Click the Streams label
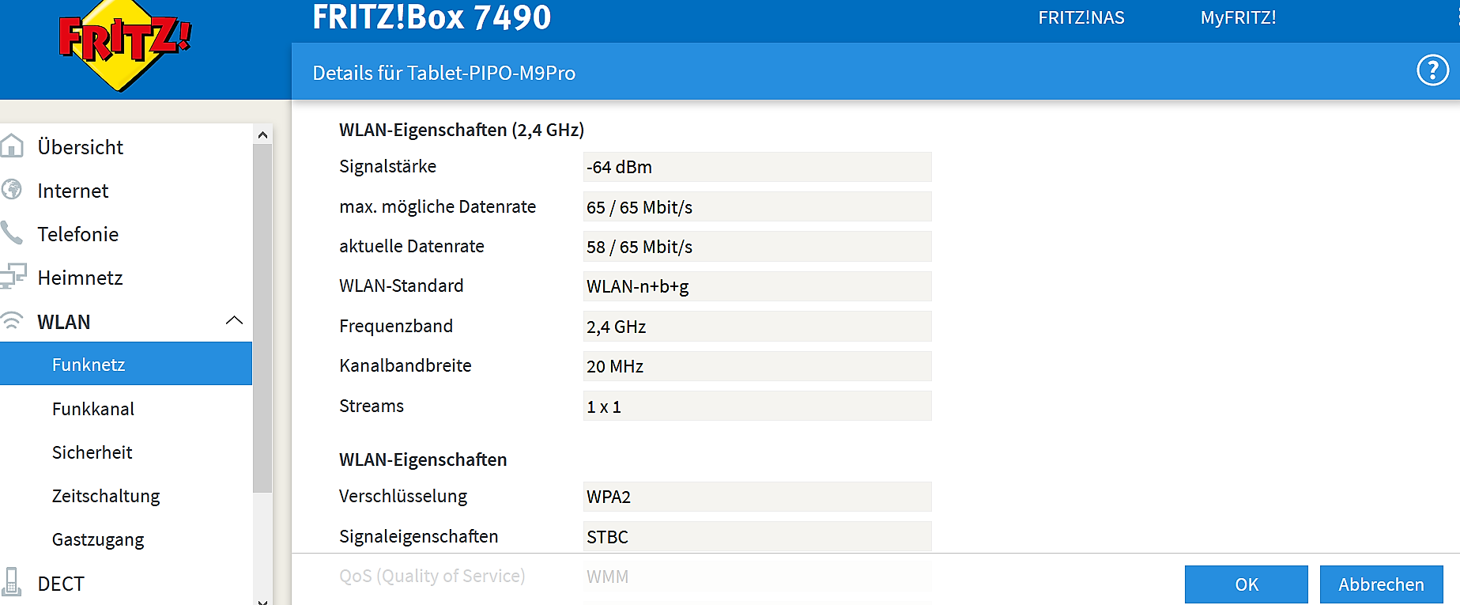 pos(372,406)
